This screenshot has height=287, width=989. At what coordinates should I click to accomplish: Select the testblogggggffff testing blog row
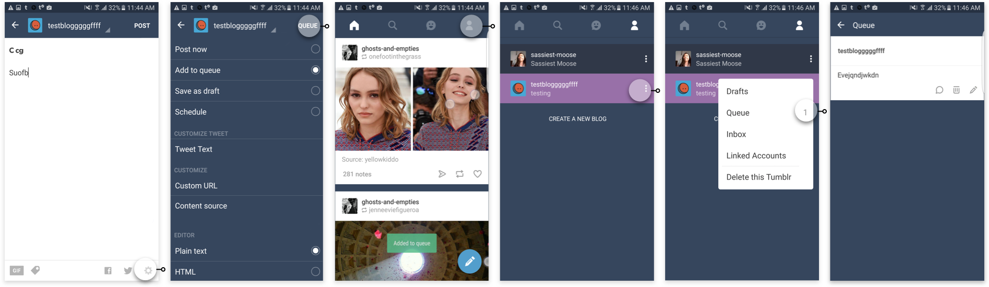coord(577,89)
